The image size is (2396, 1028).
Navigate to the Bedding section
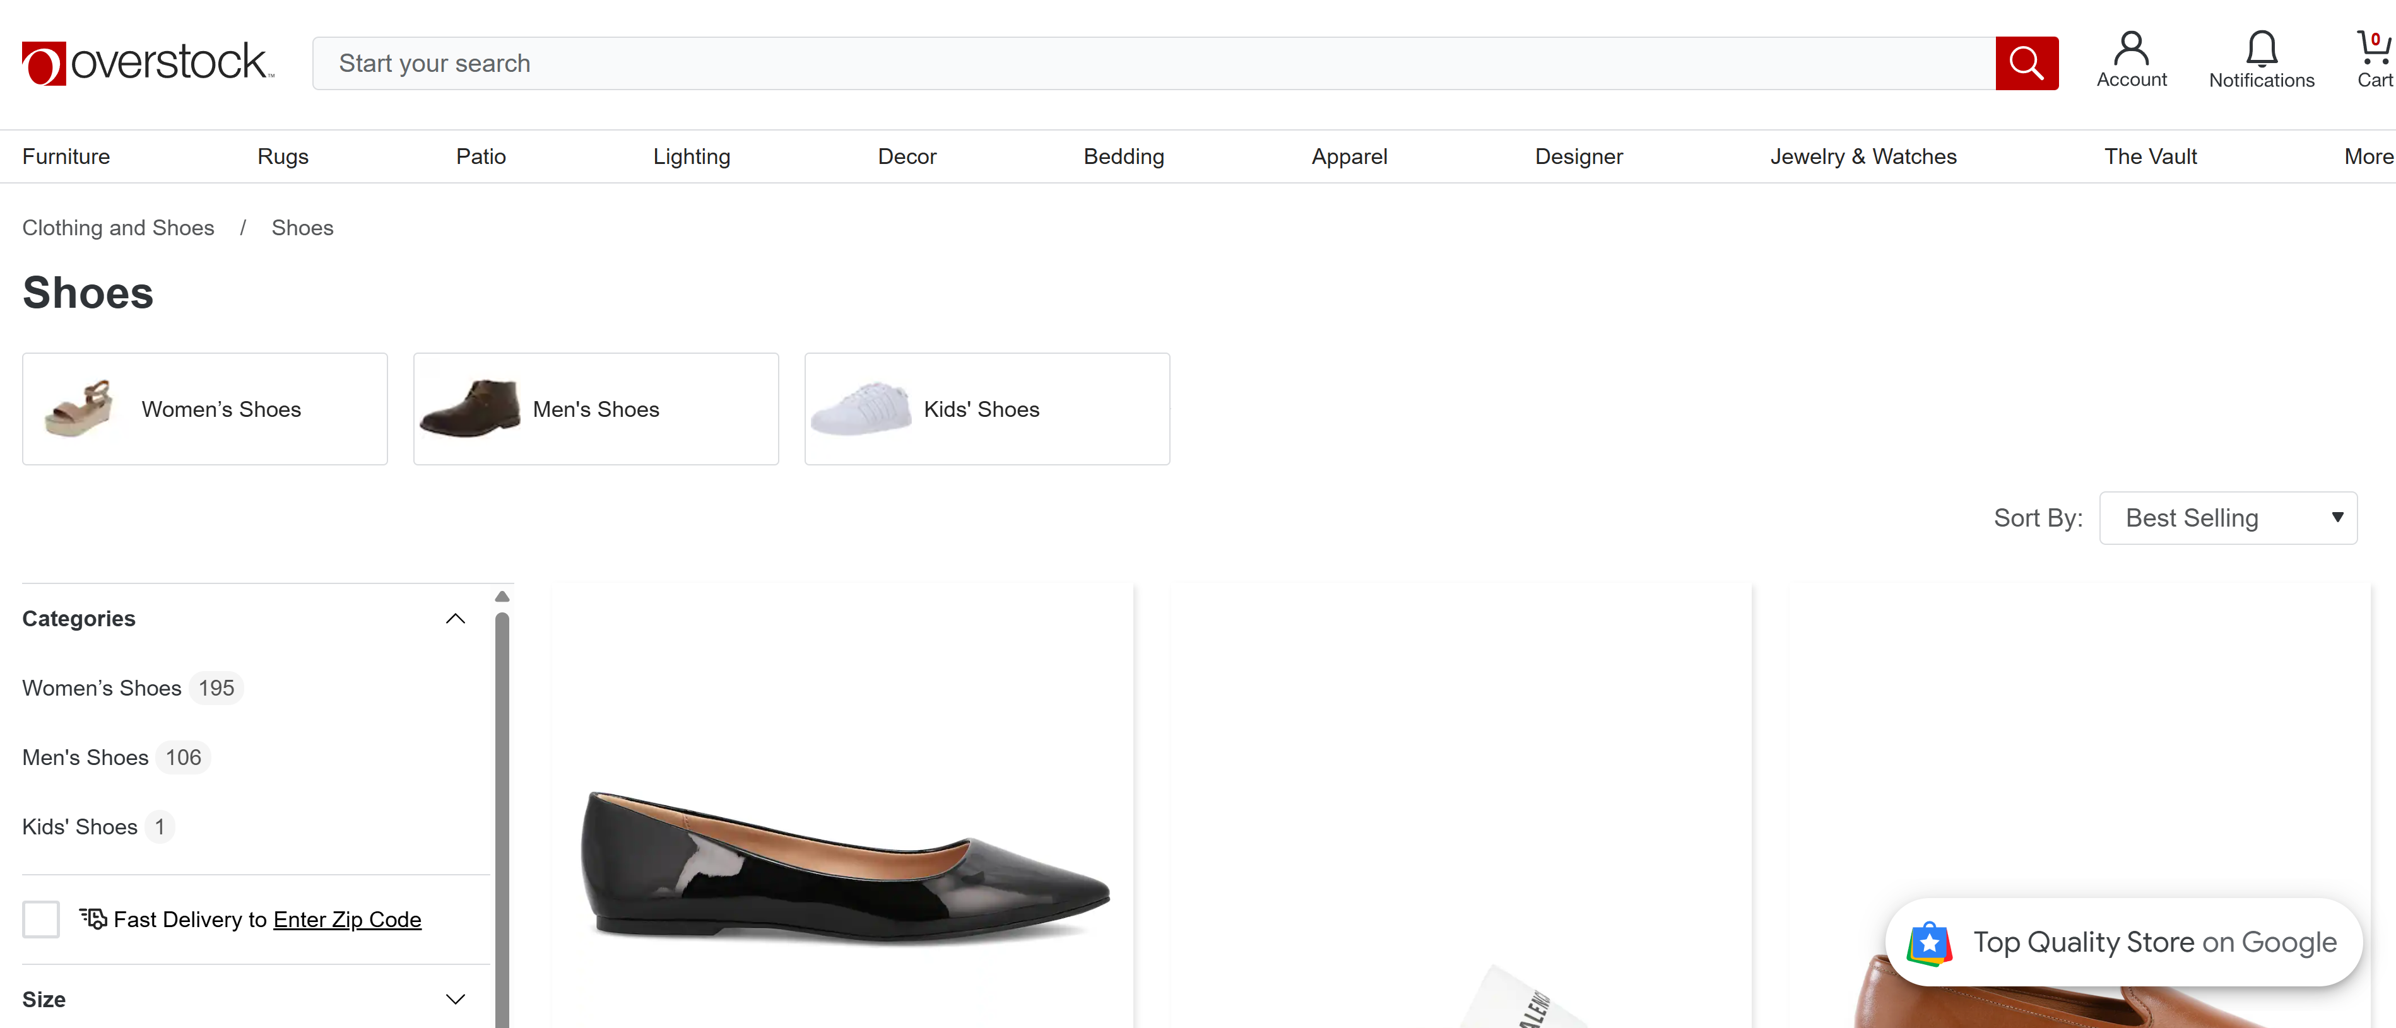pos(1124,156)
